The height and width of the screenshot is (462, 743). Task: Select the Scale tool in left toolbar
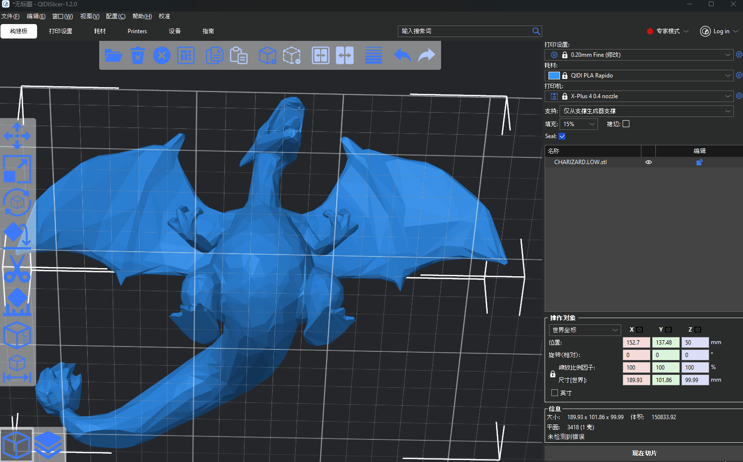coord(17,169)
